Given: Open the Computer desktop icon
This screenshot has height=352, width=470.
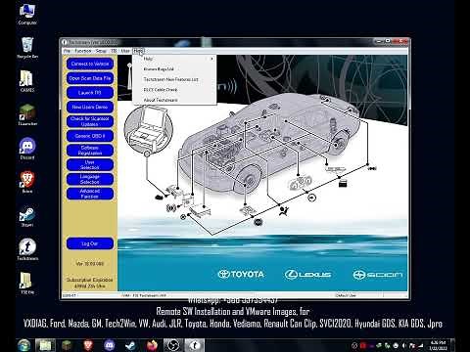Looking at the screenshot, I should [x=27, y=15].
